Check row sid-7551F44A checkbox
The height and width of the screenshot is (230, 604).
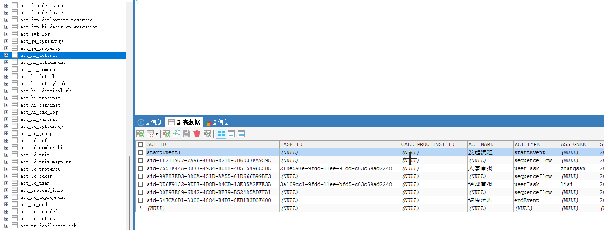140,168
